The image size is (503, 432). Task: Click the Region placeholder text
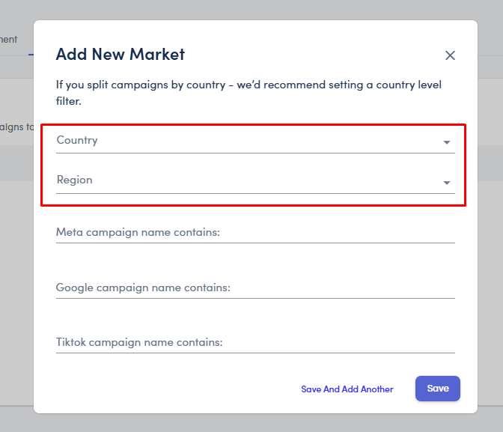[75, 180]
